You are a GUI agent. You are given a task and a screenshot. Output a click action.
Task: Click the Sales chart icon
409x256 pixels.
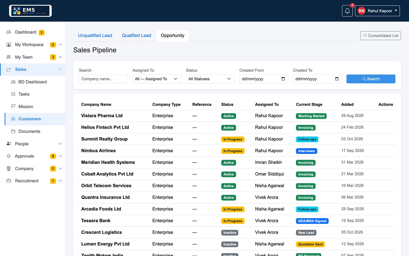(9, 69)
